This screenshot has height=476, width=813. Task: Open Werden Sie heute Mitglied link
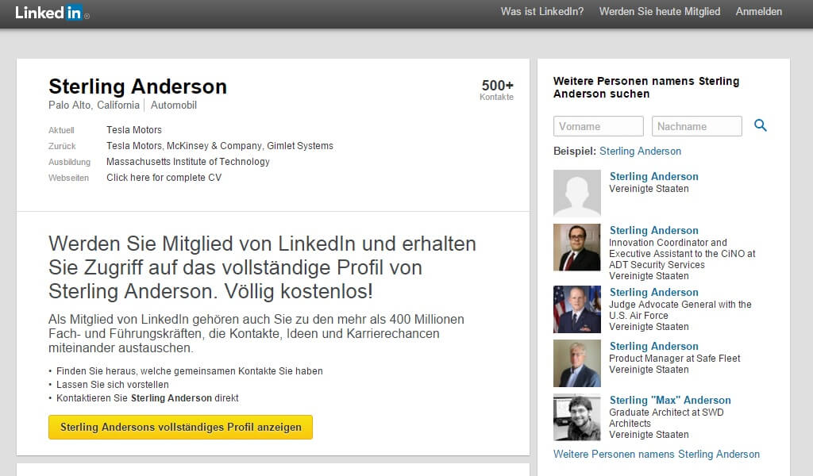[x=659, y=12]
